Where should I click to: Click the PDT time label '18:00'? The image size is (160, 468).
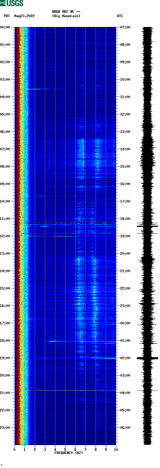point(5,341)
